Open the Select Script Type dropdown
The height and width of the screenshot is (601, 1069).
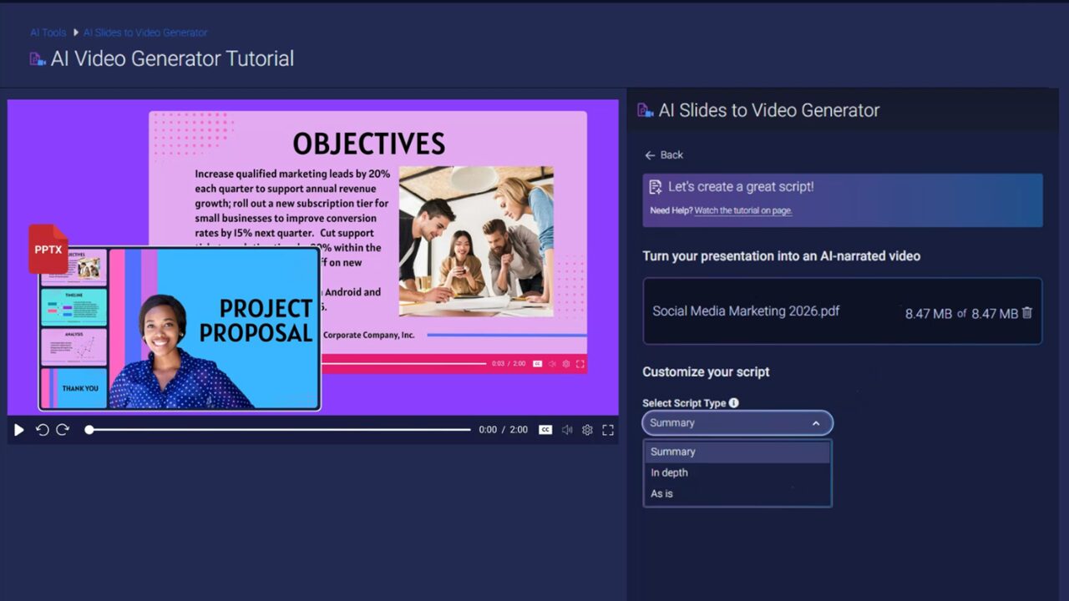click(x=736, y=422)
